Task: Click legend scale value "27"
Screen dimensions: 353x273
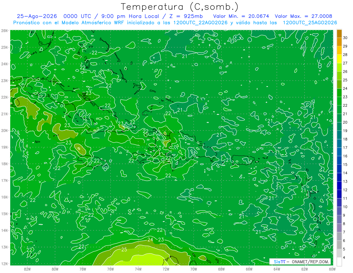Action: click(x=345, y=63)
